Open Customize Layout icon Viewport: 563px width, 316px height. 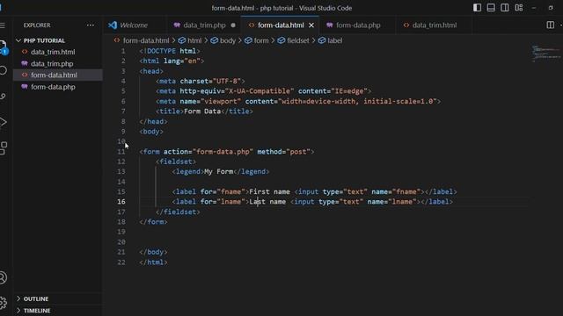(519, 8)
